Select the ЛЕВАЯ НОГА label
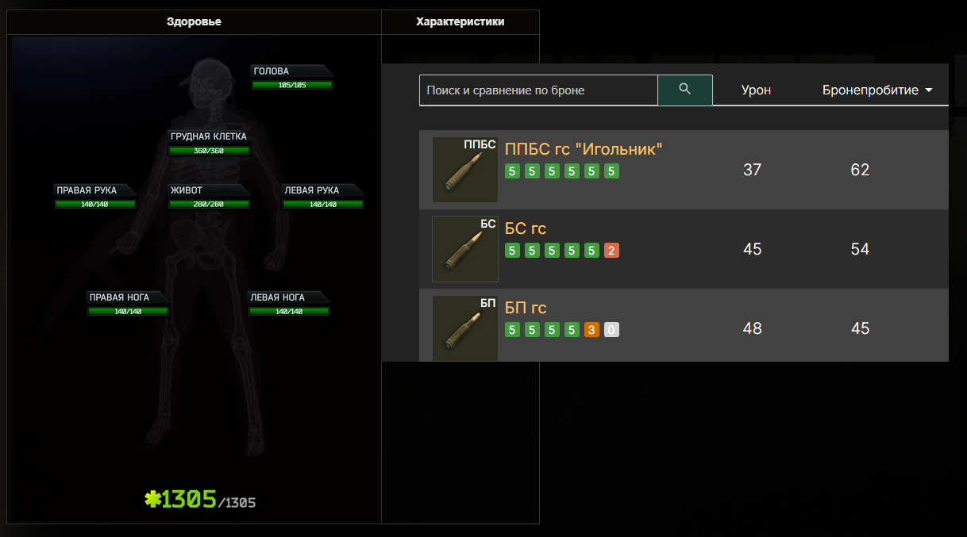 tap(277, 297)
